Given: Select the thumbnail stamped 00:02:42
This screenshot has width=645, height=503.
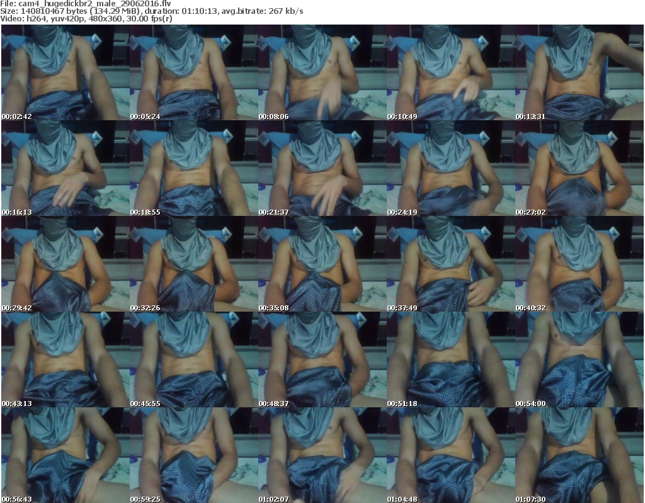Looking at the screenshot, I should point(65,72).
